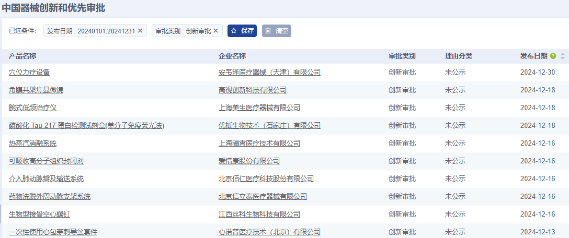Open company 上海美生医疗器械有限公司

[x=259, y=108]
